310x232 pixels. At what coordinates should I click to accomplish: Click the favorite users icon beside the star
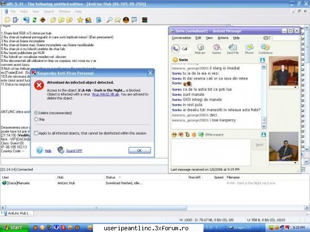[88, 20]
